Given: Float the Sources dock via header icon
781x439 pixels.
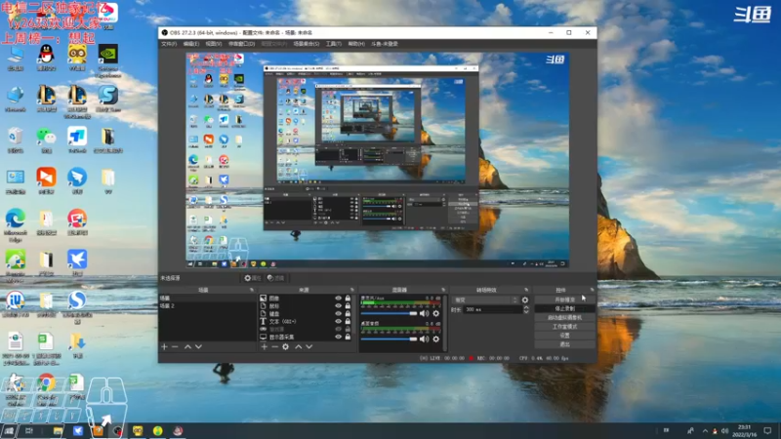Looking at the screenshot, I should point(352,290).
